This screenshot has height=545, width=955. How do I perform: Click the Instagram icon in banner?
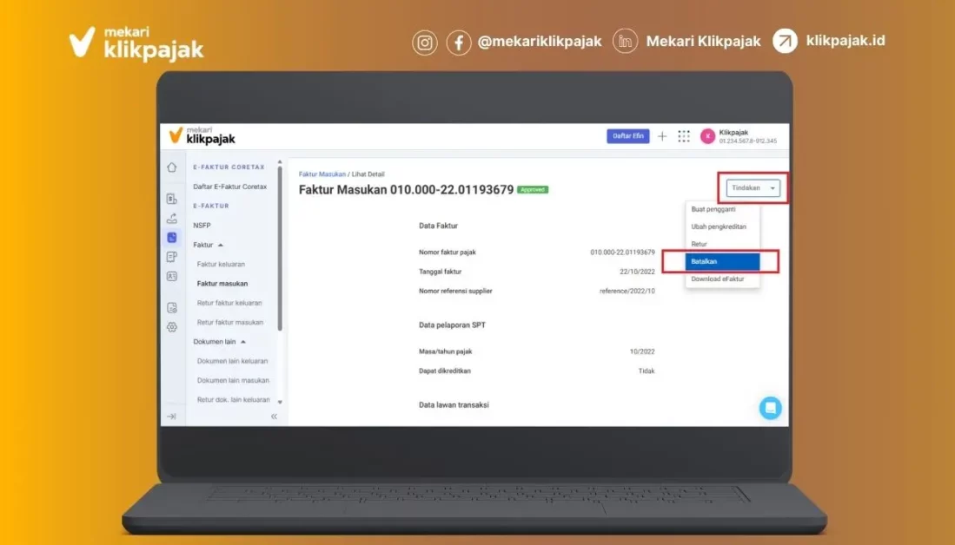pos(425,43)
